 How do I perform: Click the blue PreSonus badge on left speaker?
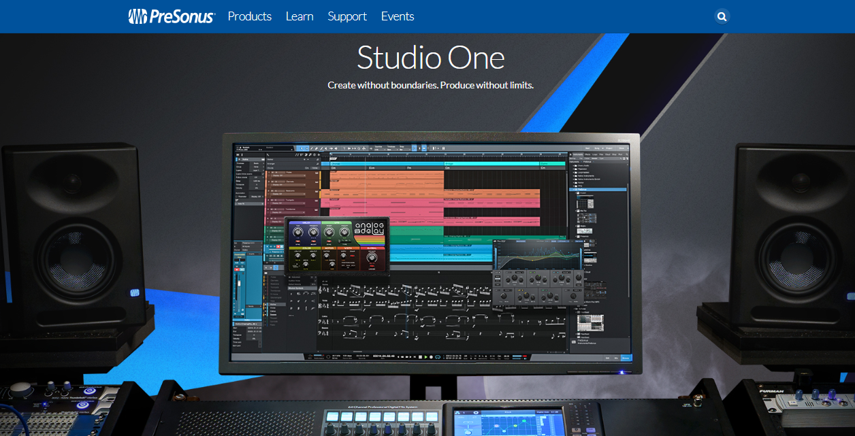(x=135, y=292)
